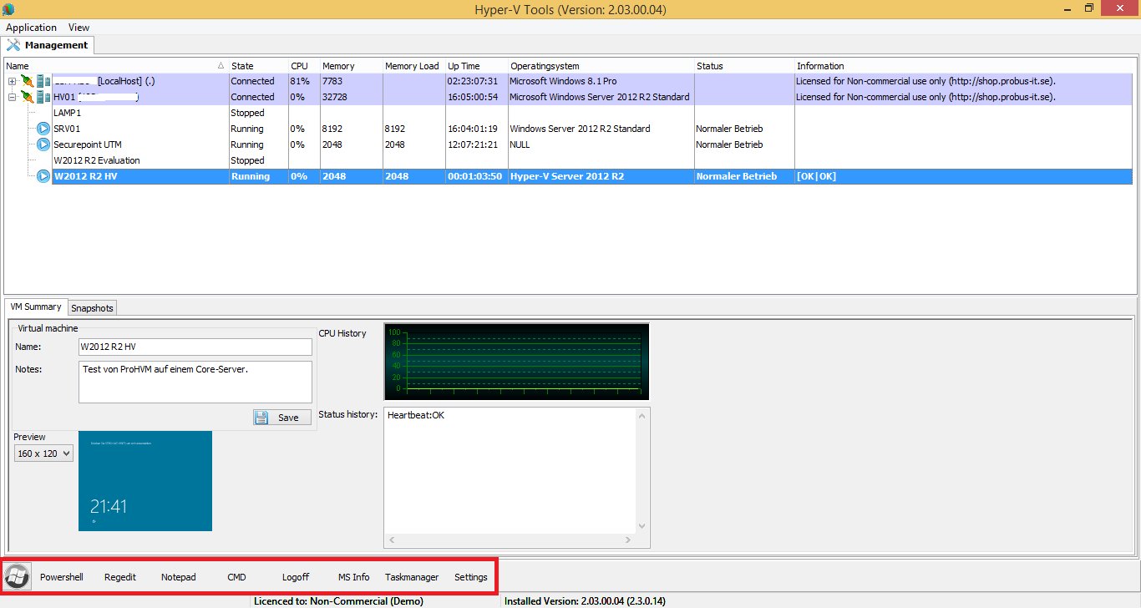
Task: Click Settings in the bottom toolbar
Action: [x=470, y=577]
